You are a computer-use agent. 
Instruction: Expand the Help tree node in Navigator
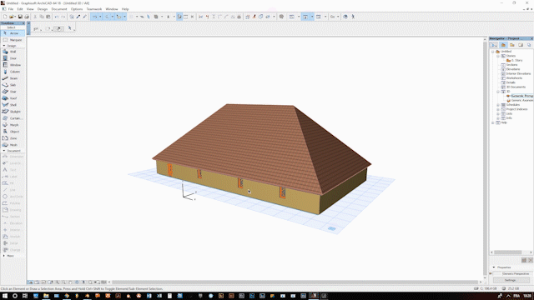[492, 122]
